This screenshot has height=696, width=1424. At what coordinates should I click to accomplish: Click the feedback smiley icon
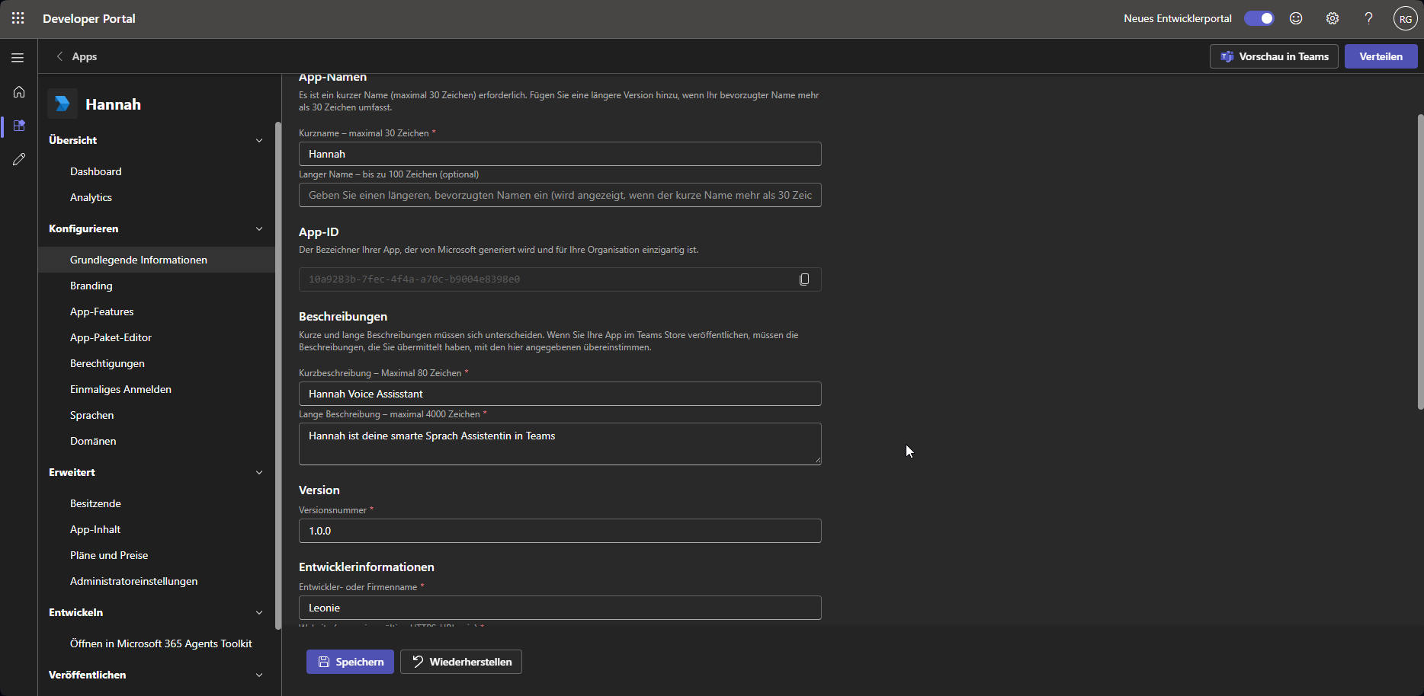click(x=1296, y=18)
